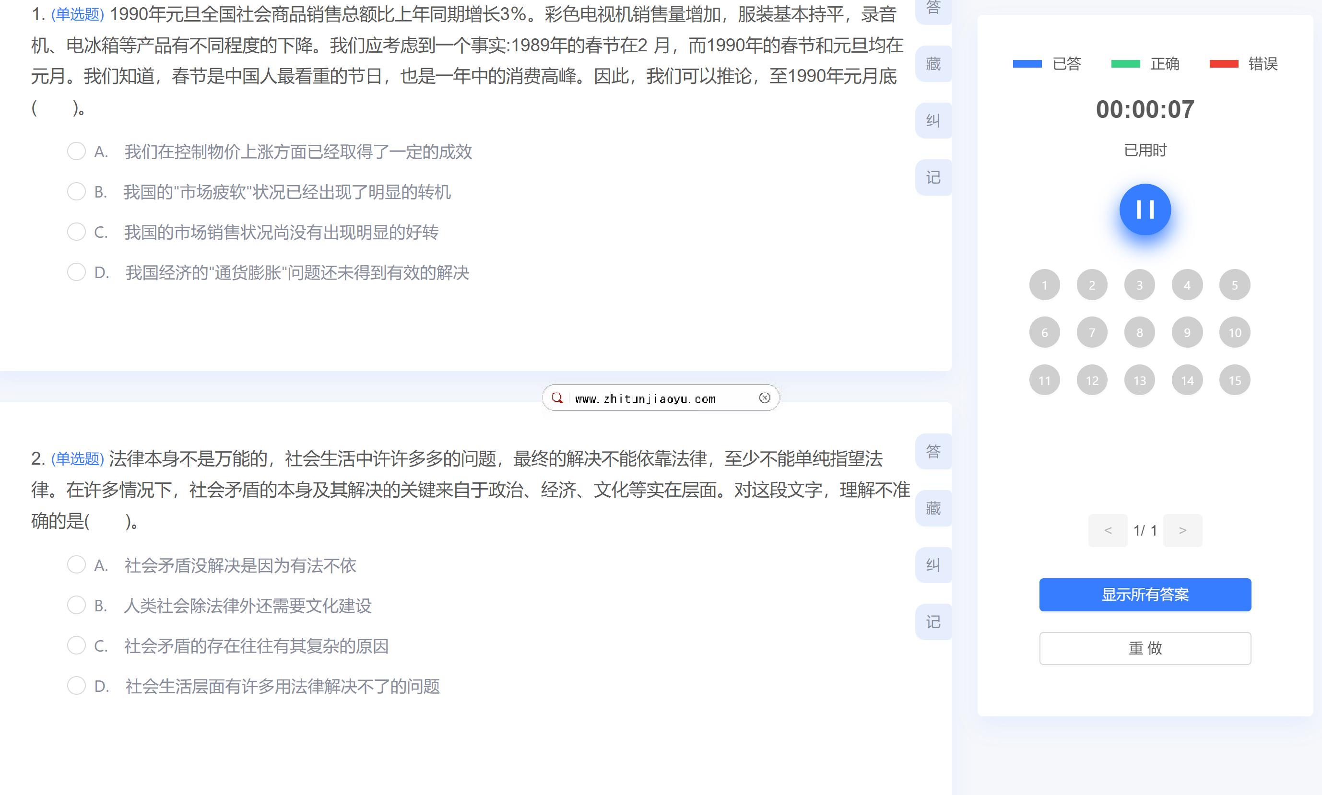Select question number 10 from grid

tap(1235, 332)
